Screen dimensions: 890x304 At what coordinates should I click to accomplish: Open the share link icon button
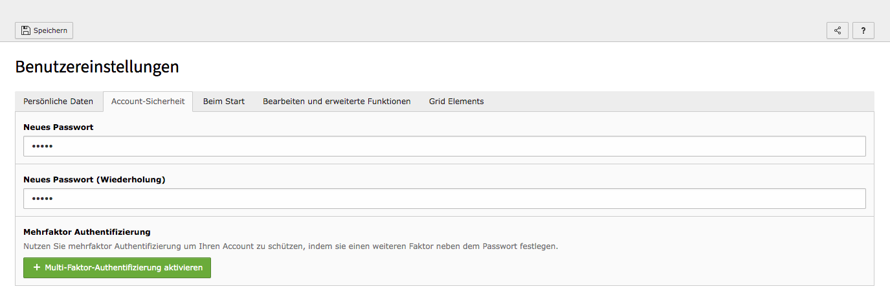click(x=838, y=30)
